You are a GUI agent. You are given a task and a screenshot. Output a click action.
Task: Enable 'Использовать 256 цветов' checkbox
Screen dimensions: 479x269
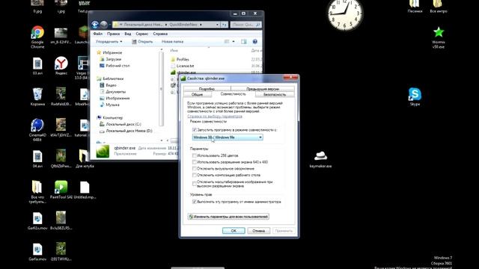(x=195, y=155)
